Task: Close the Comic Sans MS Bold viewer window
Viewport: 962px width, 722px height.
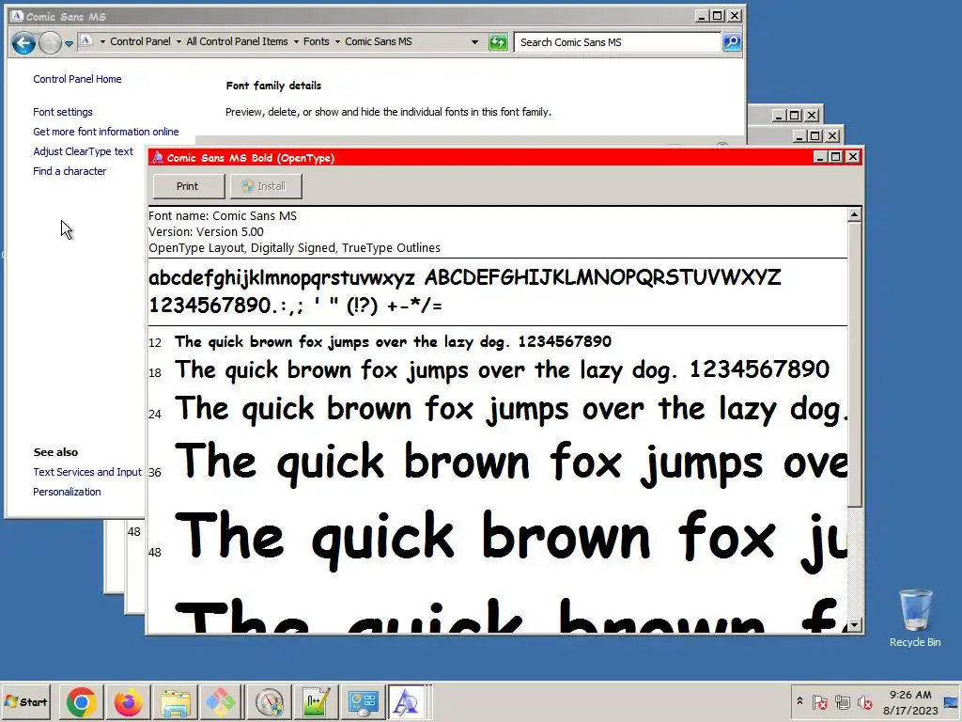Action: pos(853,157)
